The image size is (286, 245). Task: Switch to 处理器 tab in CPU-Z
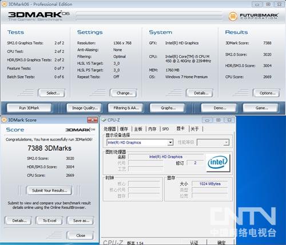(x=110, y=129)
